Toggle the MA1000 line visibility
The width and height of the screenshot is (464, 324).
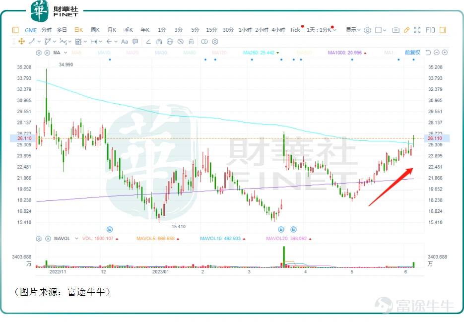click(x=347, y=53)
